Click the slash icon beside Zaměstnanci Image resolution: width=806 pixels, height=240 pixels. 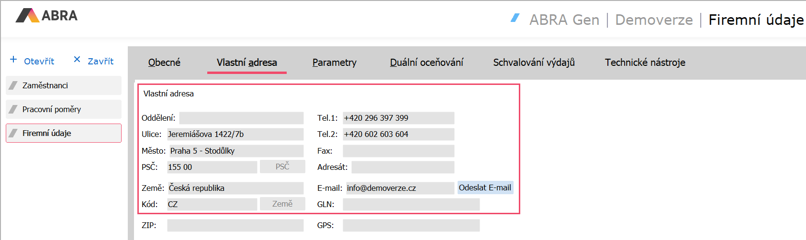click(x=13, y=85)
